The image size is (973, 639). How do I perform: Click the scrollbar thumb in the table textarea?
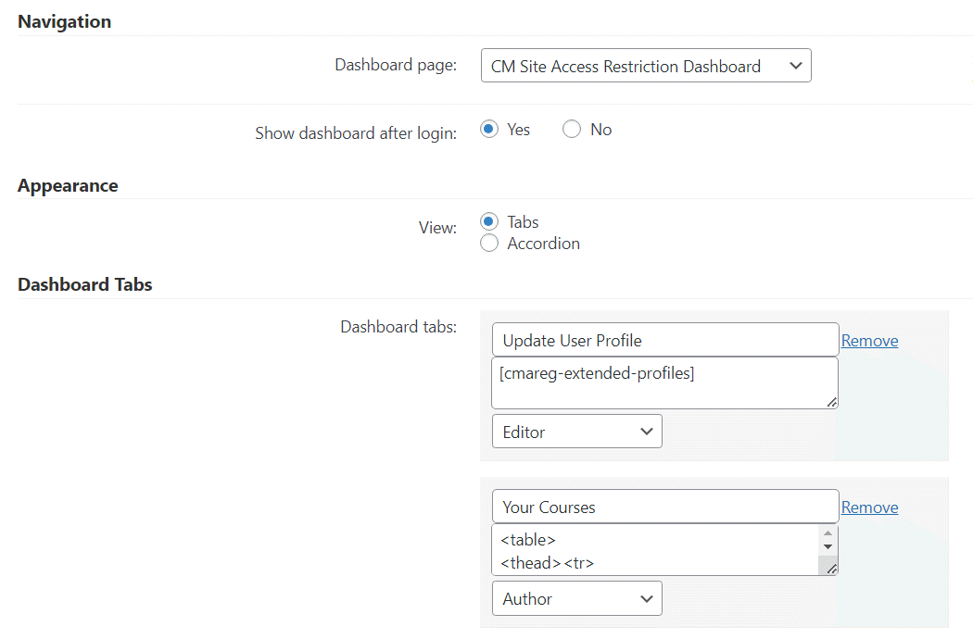828,562
